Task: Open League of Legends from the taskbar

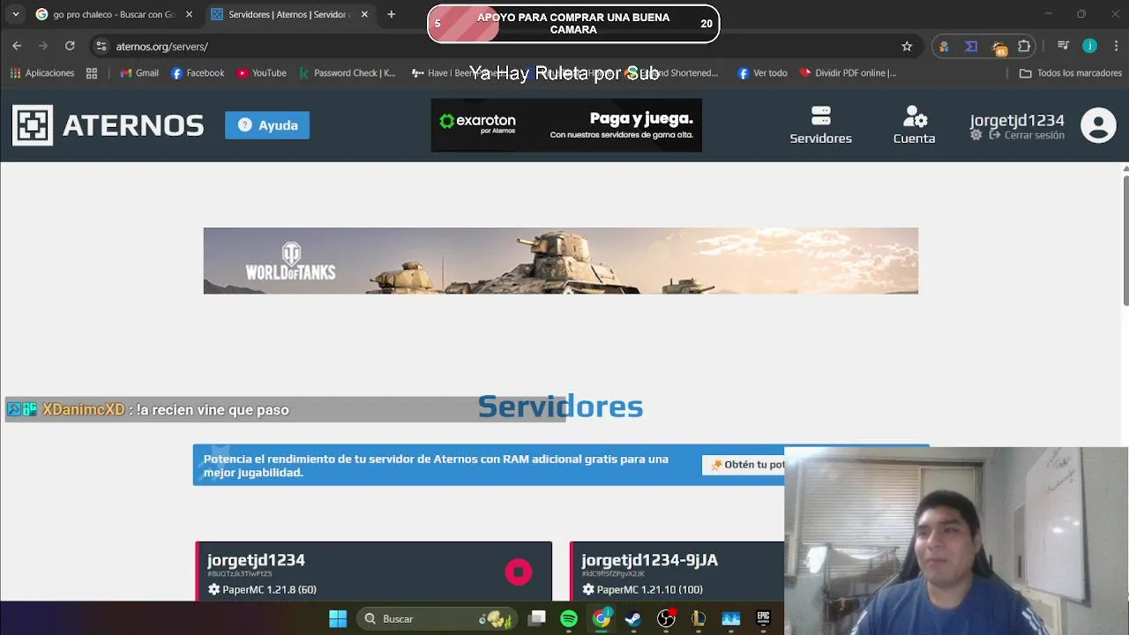Action: [x=698, y=619]
